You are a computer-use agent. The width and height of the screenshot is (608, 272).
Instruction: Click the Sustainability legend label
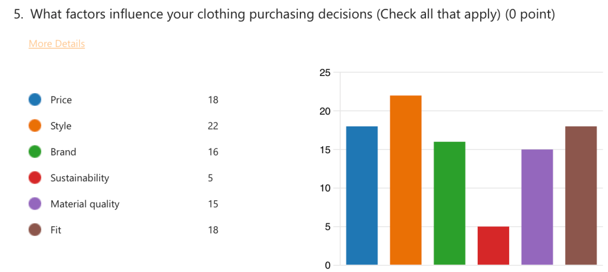80,178
